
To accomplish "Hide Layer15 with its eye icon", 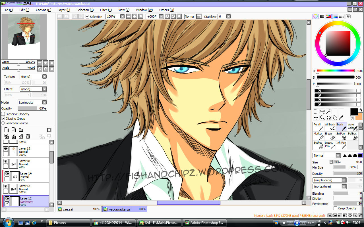I will coord(5,149).
